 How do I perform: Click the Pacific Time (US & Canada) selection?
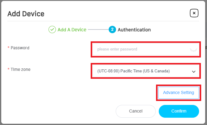tap(133, 71)
